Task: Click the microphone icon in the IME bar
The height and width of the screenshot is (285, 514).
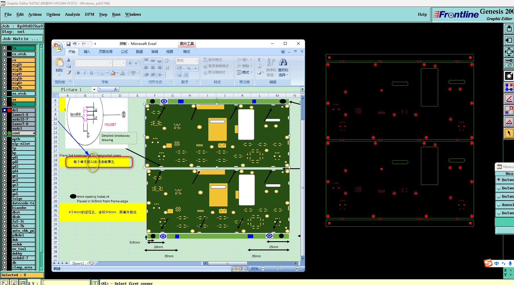Action: point(510,264)
